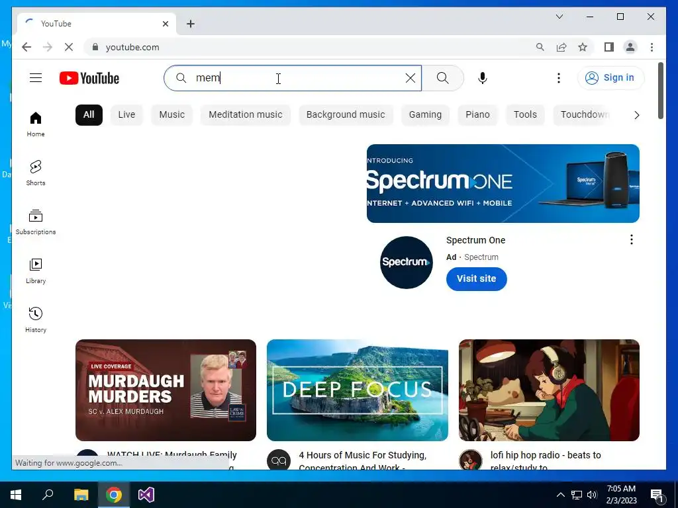Open ad options three-dot menu

point(631,239)
